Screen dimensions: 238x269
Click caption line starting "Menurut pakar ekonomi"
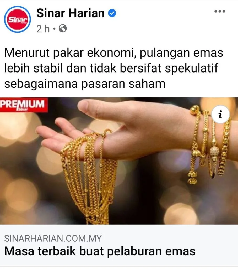[114, 53]
